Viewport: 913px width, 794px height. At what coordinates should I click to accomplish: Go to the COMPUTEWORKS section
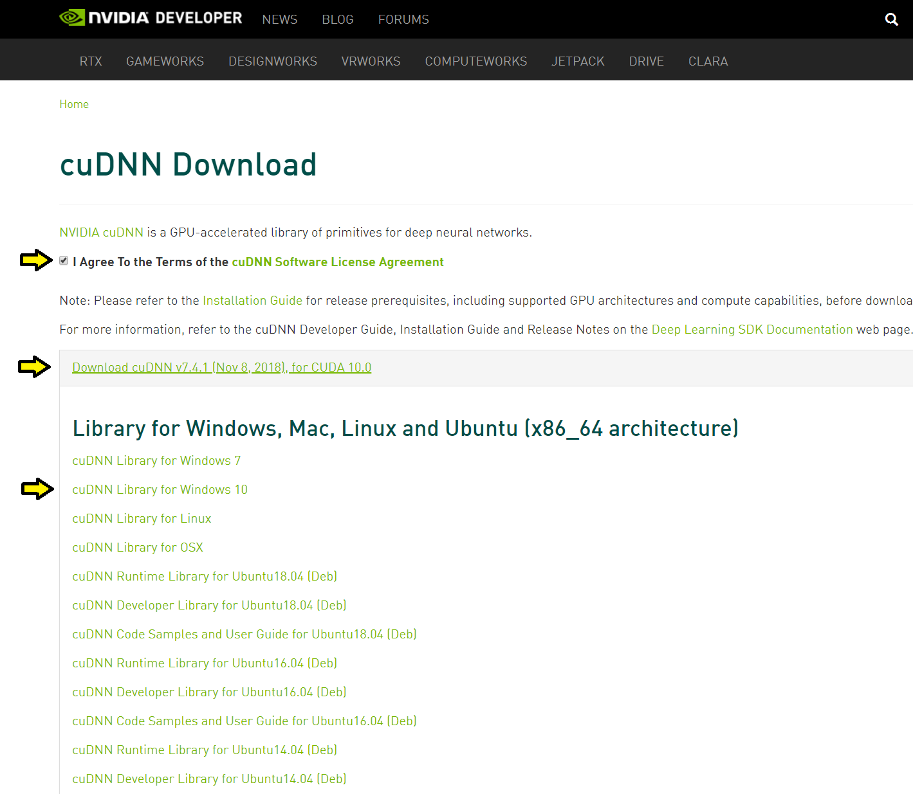pos(476,61)
